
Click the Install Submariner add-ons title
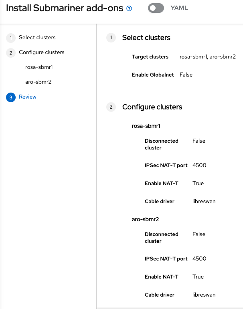point(64,8)
